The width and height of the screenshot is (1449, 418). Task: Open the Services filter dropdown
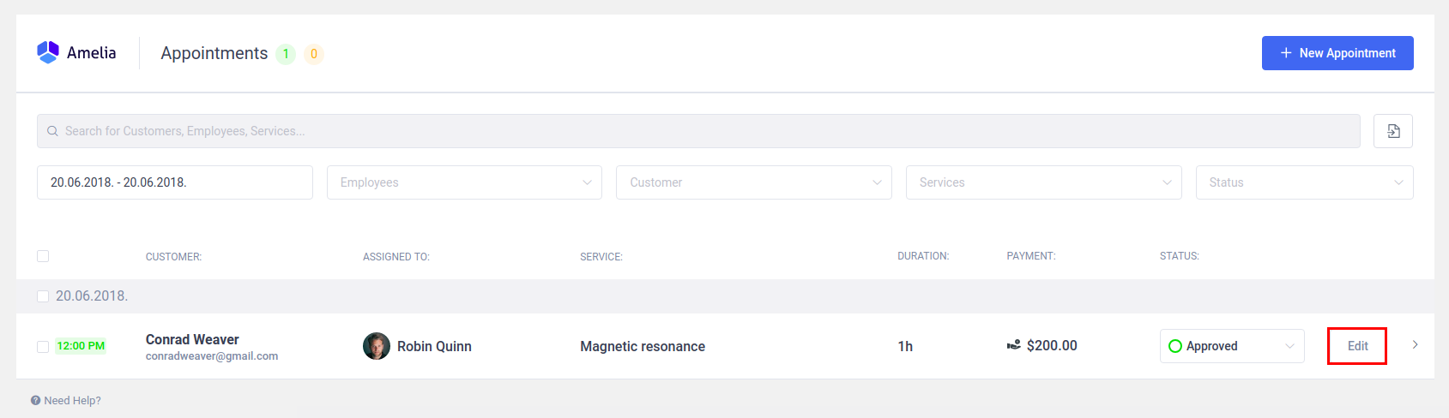(x=1044, y=182)
